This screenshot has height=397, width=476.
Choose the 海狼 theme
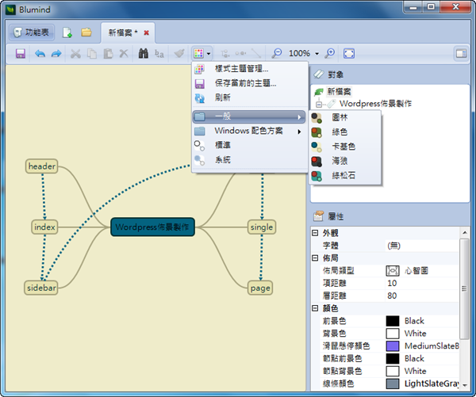tap(345, 161)
